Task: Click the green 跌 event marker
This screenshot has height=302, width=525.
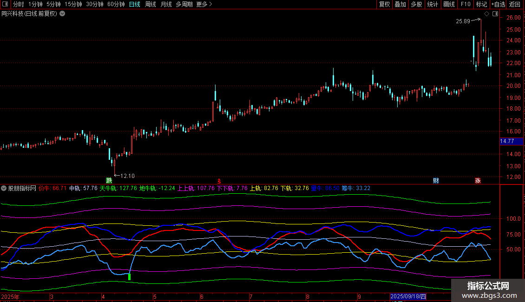Action: coord(109,180)
